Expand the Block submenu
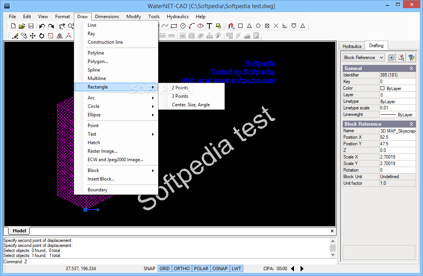The image size is (423, 276). [116, 170]
